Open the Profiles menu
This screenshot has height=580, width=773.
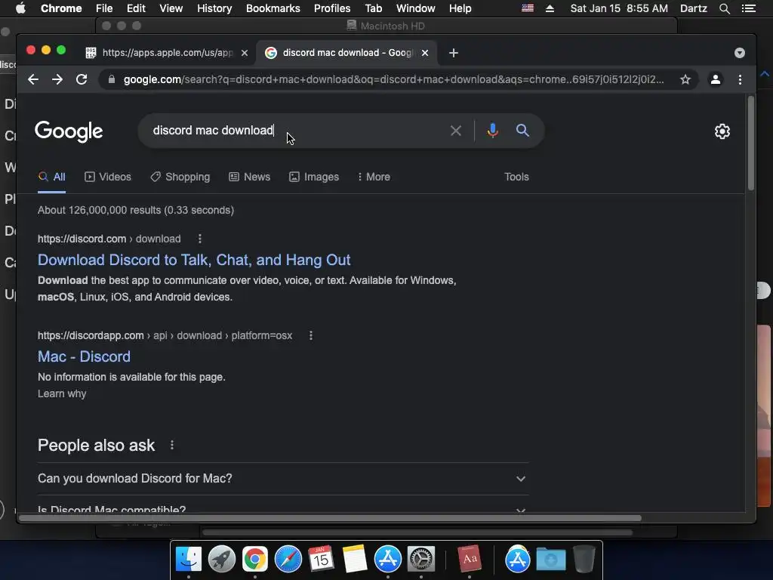click(x=332, y=8)
